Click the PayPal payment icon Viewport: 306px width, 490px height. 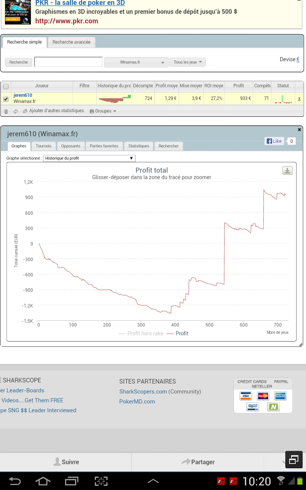click(252, 407)
